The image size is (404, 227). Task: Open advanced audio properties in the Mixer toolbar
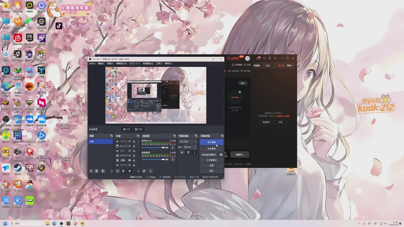click(x=144, y=171)
